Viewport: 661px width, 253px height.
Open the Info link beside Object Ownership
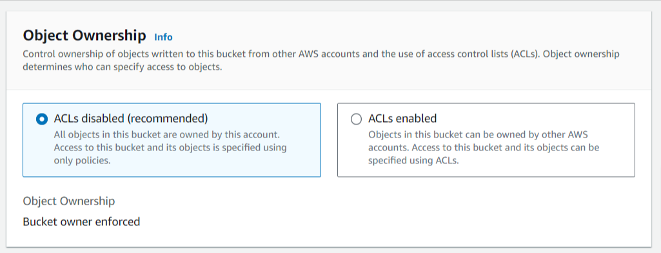[x=163, y=37]
